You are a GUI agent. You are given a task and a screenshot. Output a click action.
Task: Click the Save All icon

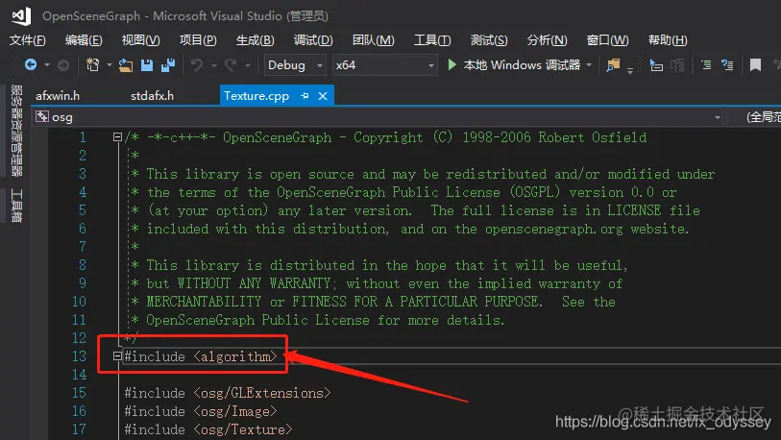coord(168,64)
